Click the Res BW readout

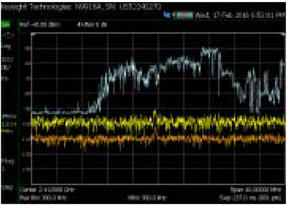coord(43,198)
